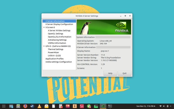Select X Server Information in sidebar

click(x=59, y=21)
